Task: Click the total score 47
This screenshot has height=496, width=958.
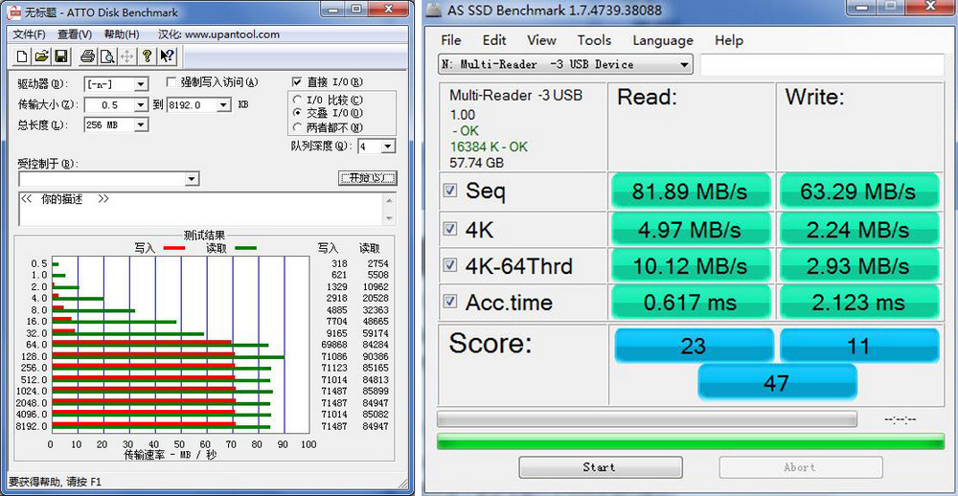Action: (x=777, y=382)
